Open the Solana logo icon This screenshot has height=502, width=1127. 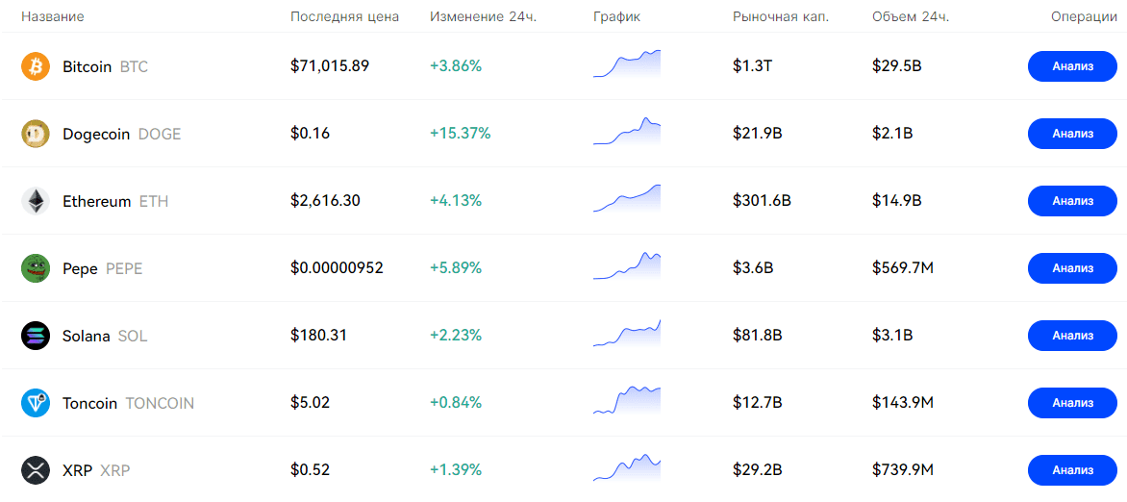[36, 336]
